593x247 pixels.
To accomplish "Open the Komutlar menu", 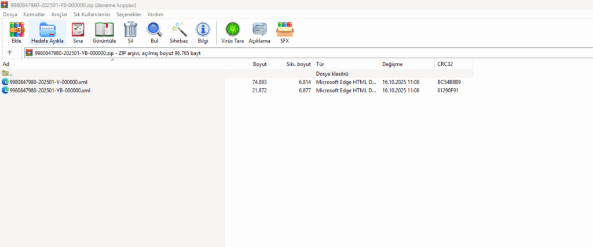I will tap(34, 14).
